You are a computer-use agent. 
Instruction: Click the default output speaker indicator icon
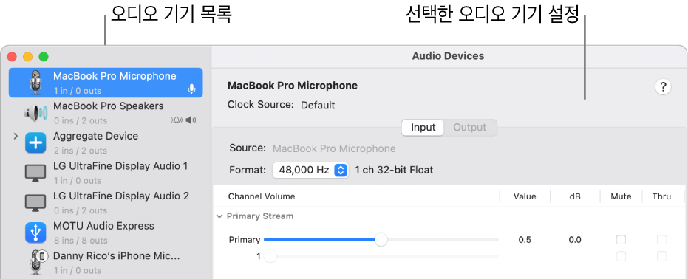[191, 120]
